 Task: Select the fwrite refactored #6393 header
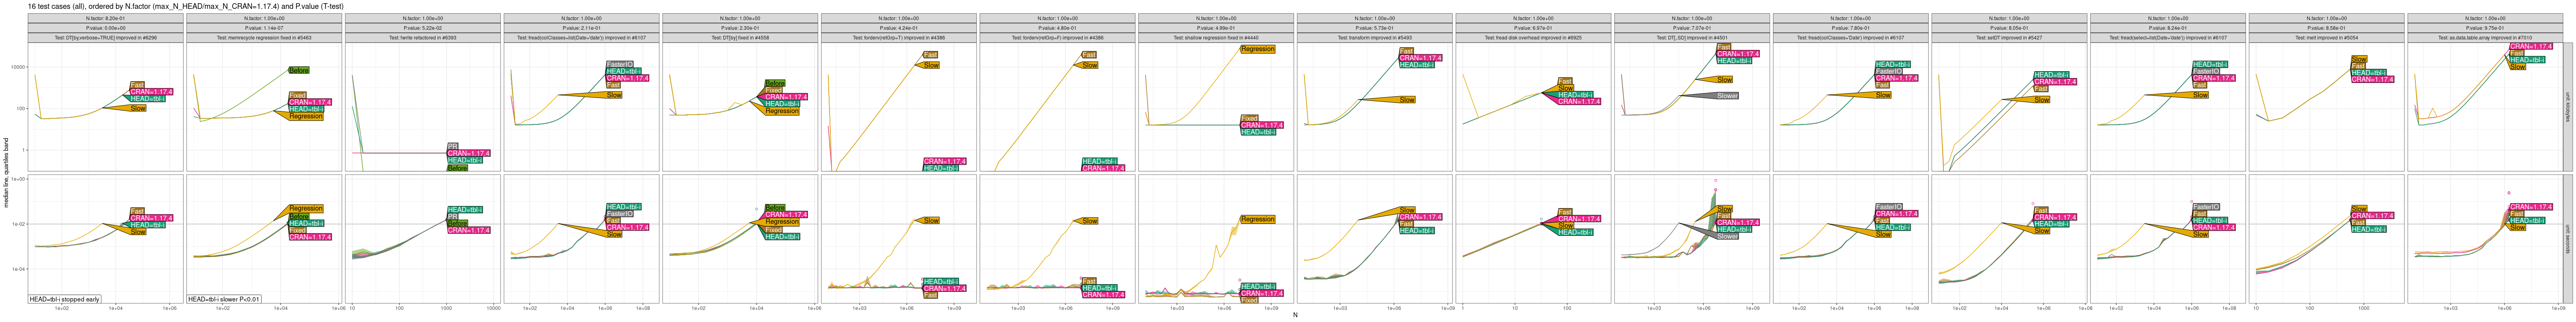[x=422, y=38]
